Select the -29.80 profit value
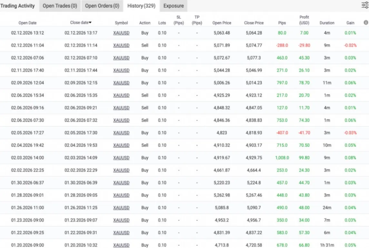Image resolution: width=369 pixels, height=248 pixels. [304, 45]
